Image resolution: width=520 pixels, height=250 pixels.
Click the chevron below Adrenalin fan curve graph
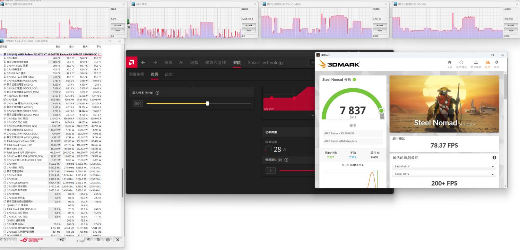click(x=313, y=115)
